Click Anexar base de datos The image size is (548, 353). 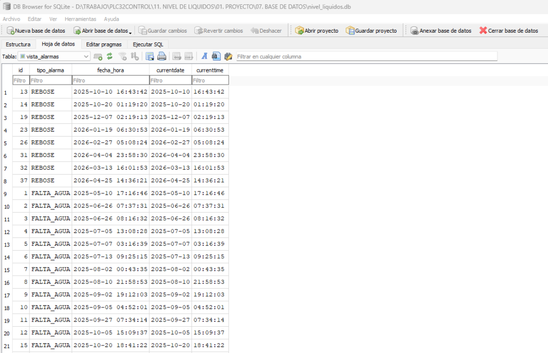tap(441, 31)
